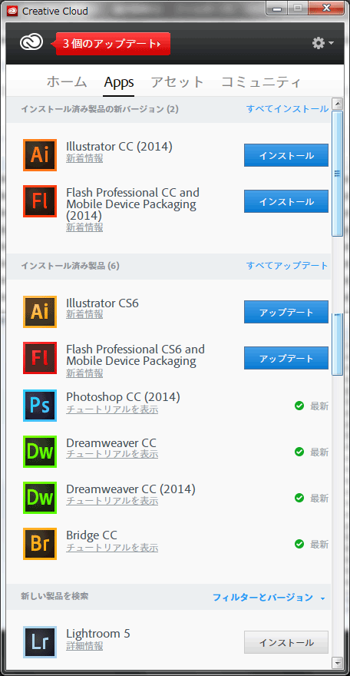The height and width of the screenshot is (676, 350).
Task: Open 新着情報 under Flash Professional CC (2014)
Action: 84,227
